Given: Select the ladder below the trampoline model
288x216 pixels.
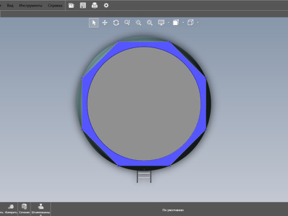Looking at the screenshot, I should 144,176.
